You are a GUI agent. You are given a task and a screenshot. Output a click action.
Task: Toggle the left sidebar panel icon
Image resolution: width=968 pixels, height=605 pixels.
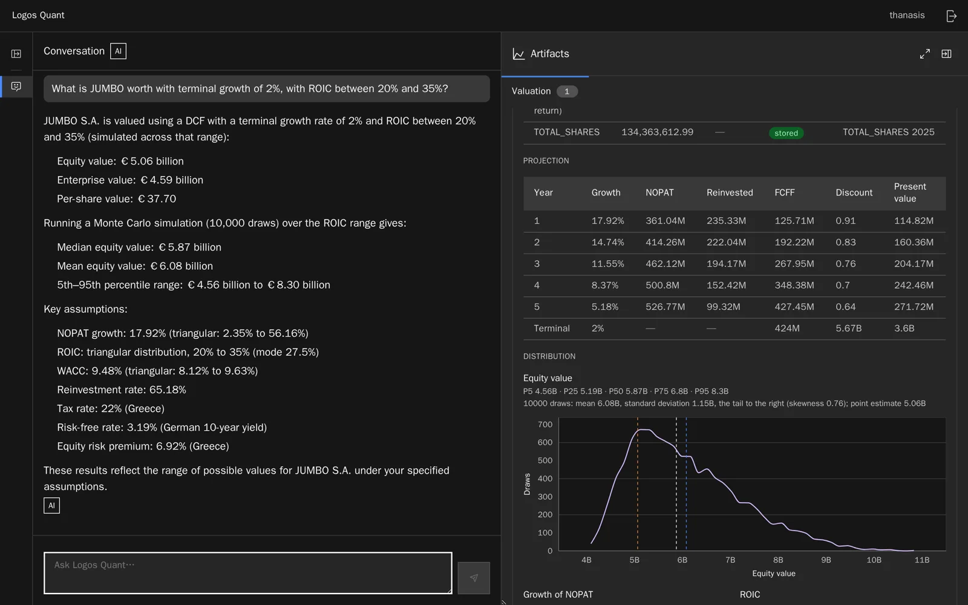tap(16, 54)
